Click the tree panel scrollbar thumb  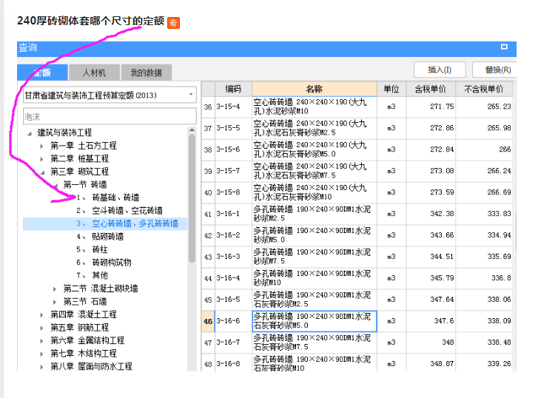[192, 199]
